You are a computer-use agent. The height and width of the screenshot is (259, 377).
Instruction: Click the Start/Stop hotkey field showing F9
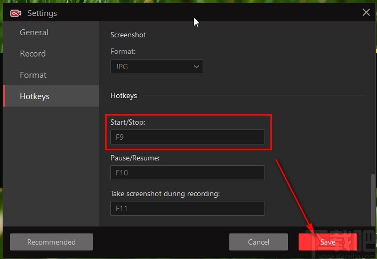[x=187, y=137]
